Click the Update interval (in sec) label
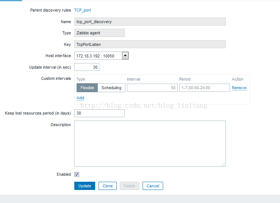 click(x=50, y=67)
